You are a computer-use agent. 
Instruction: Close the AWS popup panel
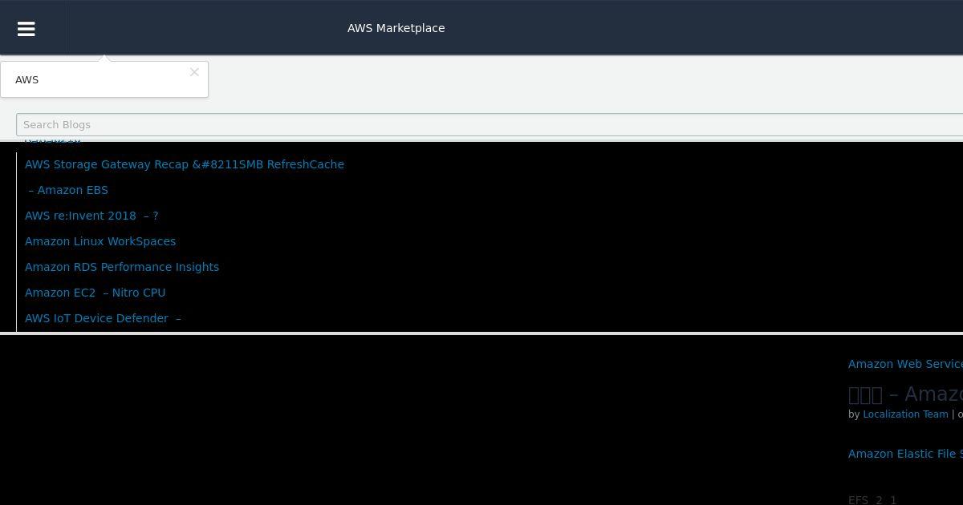pyautogui.click(x=194, y=72)
